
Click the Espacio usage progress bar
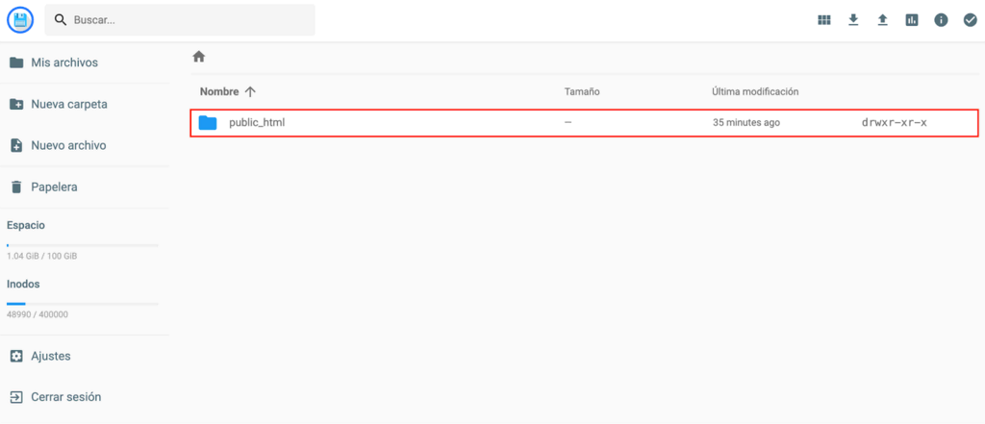tap(83, 245)
